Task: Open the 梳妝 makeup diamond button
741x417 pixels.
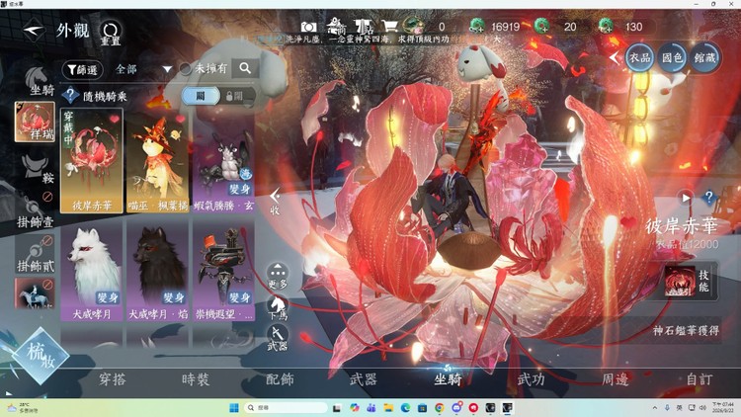Action: 41,356
